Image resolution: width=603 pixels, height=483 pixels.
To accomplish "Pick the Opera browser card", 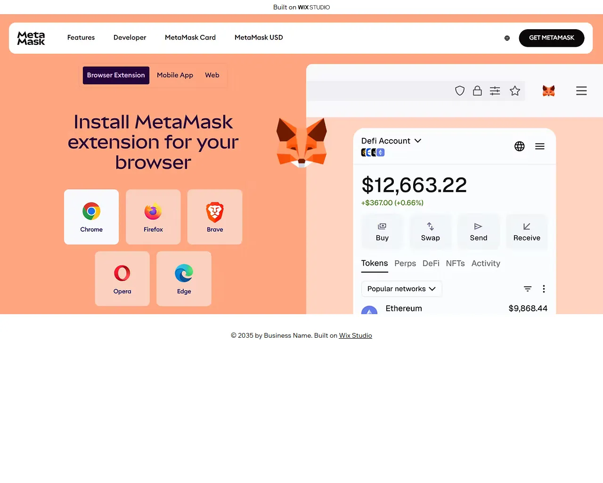I will pos(122,279).
